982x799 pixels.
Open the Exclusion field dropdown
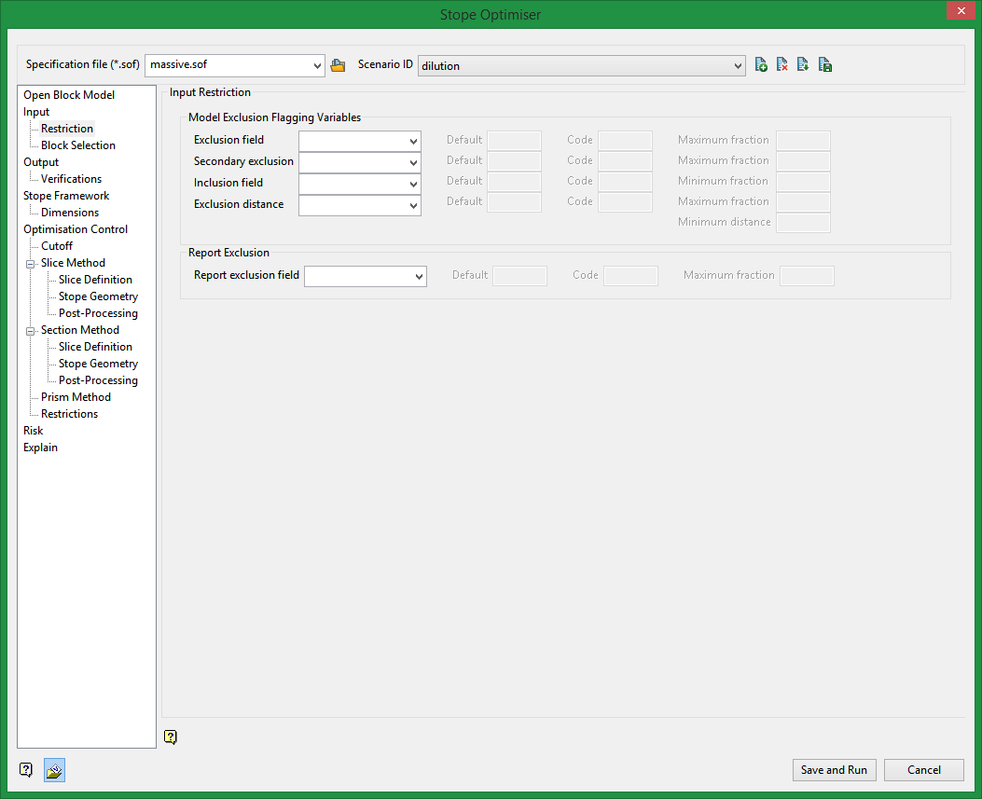413,141
